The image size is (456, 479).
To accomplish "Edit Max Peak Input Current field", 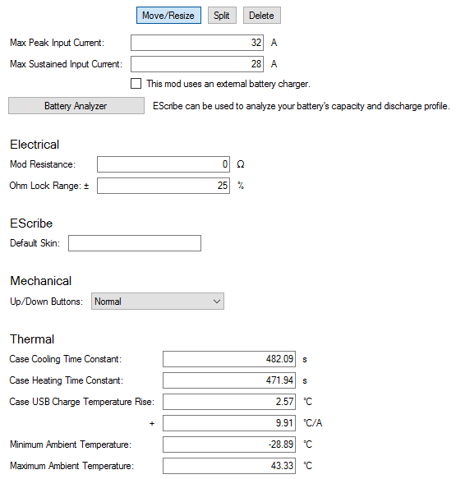I will [x=197, y=43].
